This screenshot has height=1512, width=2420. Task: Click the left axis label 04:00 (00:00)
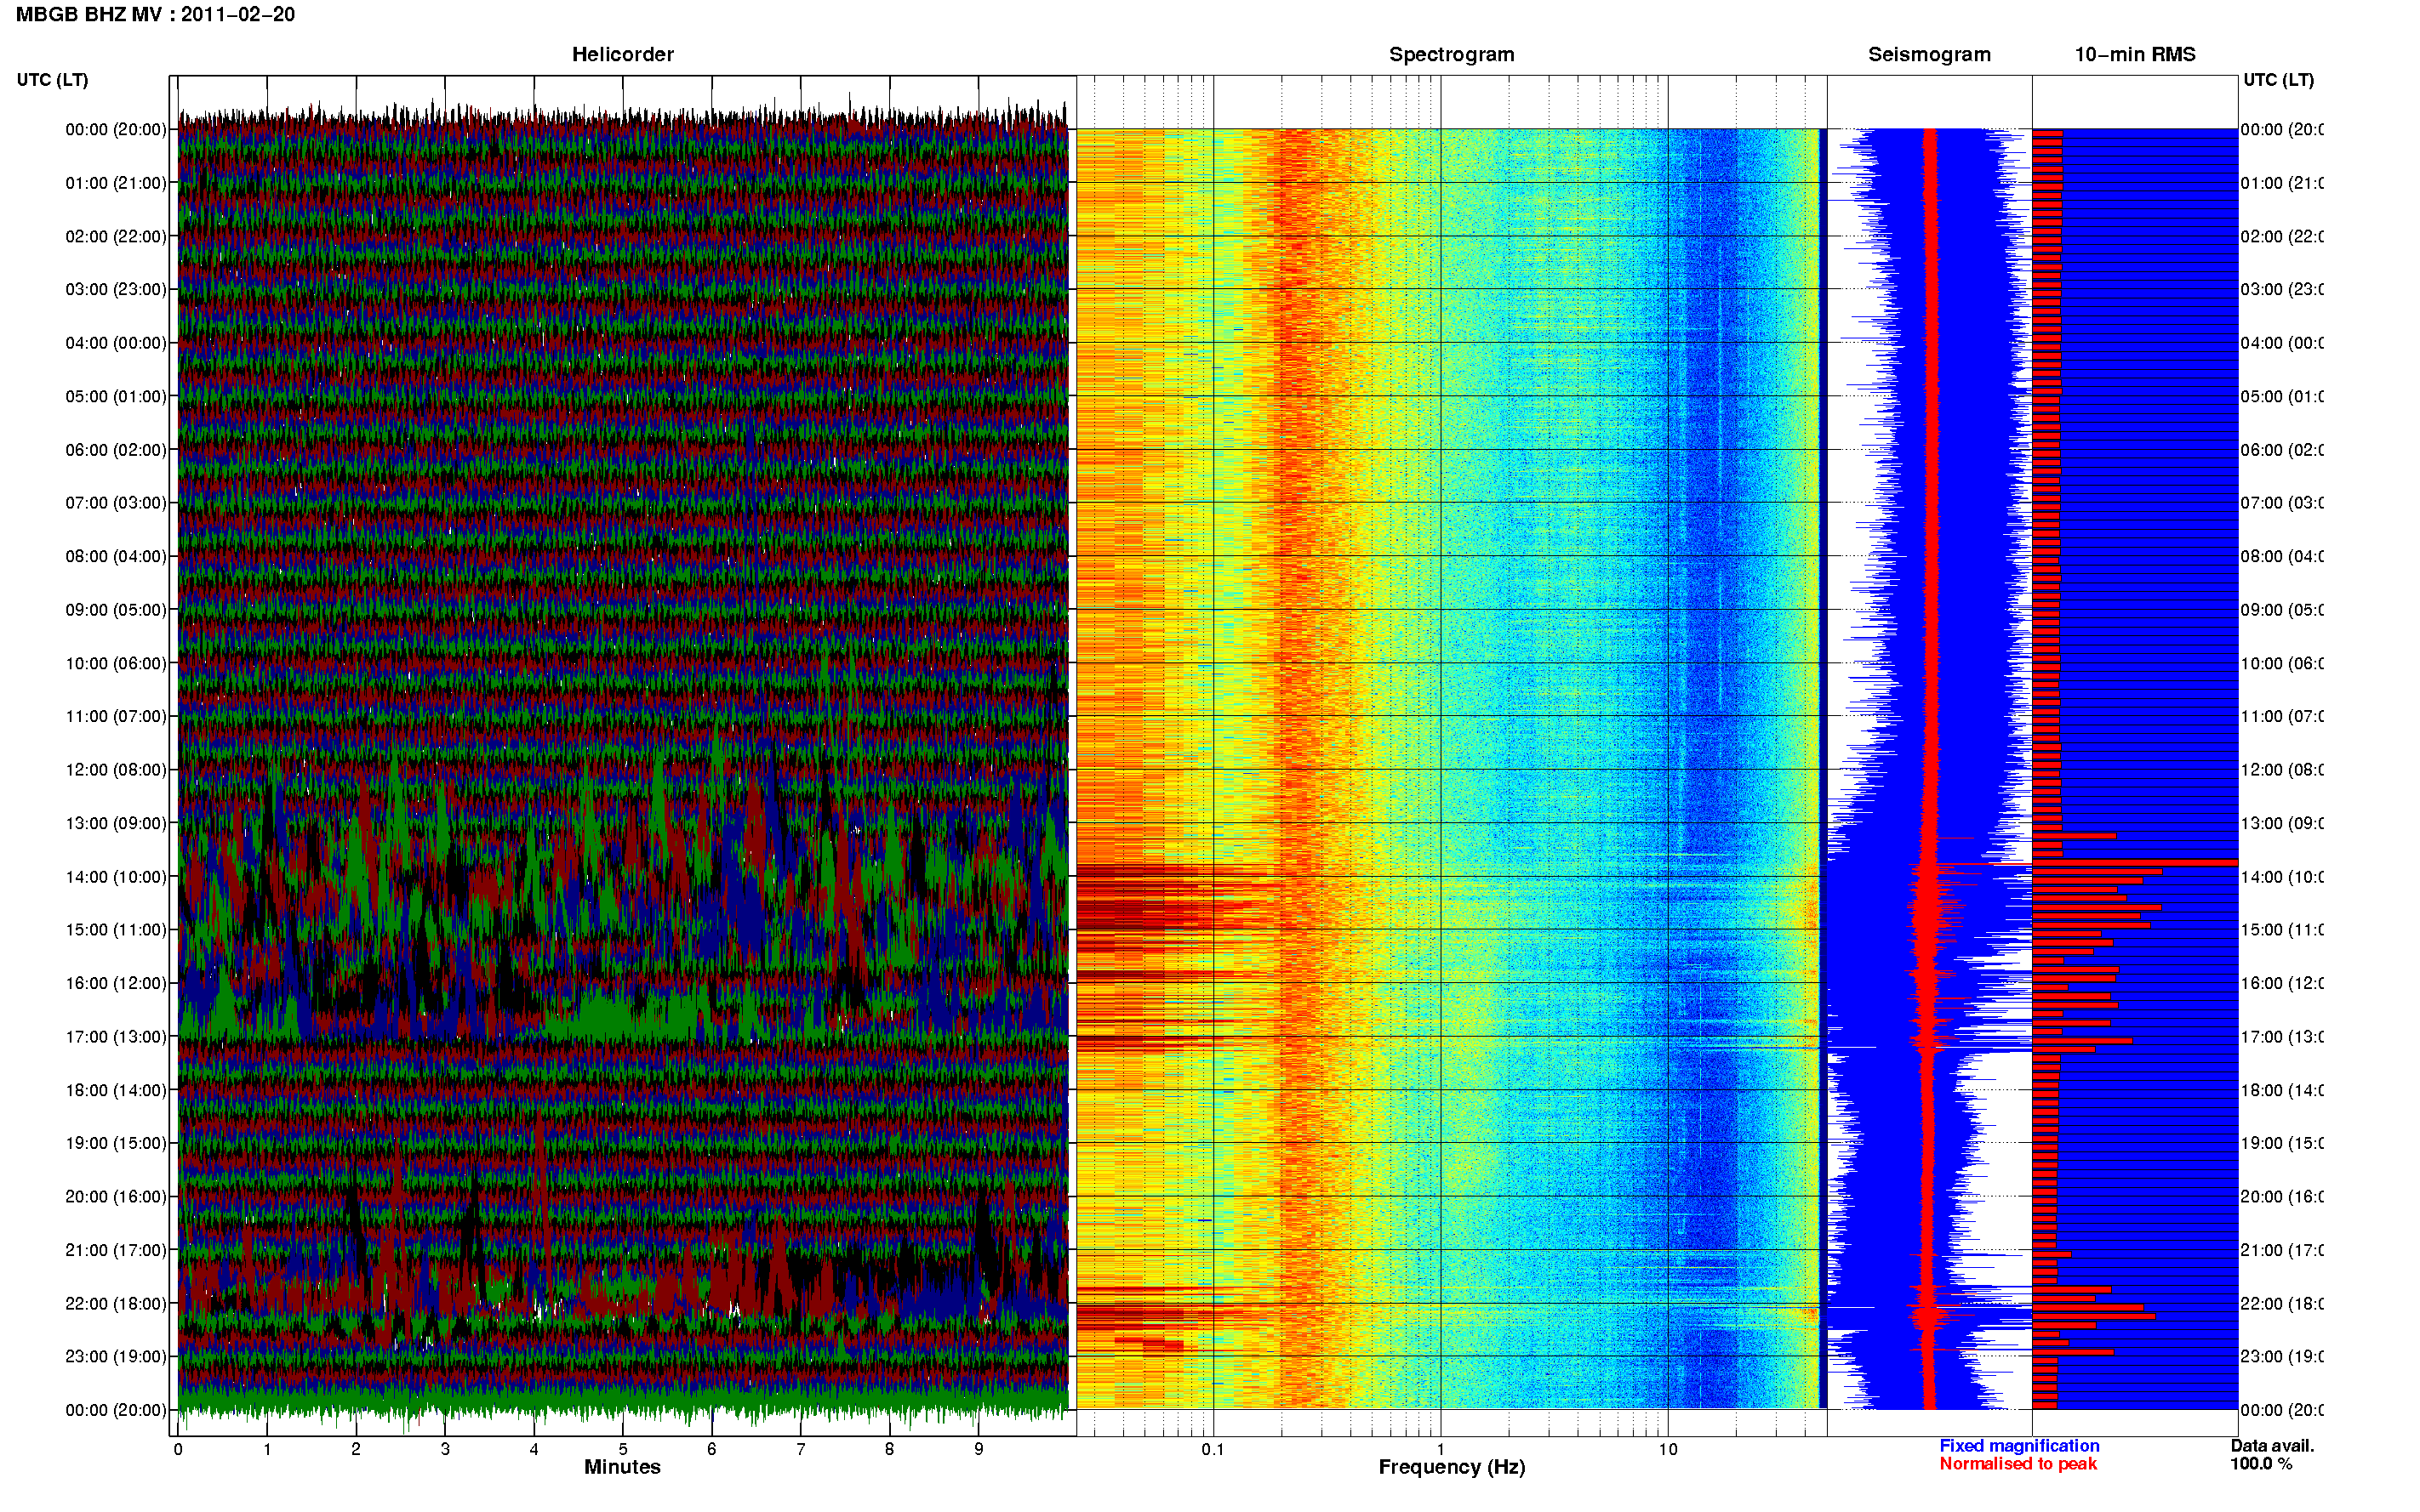[116, 343]
